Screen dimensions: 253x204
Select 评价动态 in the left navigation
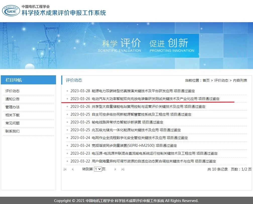(x=12, y=91)
